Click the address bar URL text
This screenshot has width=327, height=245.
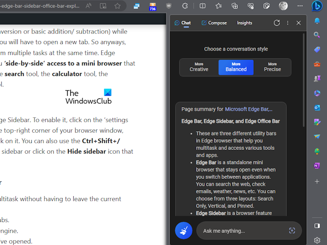(40, 6)
